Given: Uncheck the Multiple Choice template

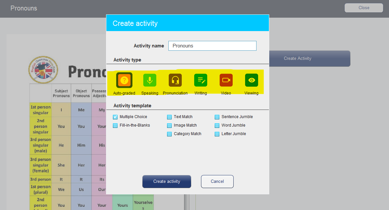Looking at the screenshot, I should pyautogui.click(x=115, y=117).
